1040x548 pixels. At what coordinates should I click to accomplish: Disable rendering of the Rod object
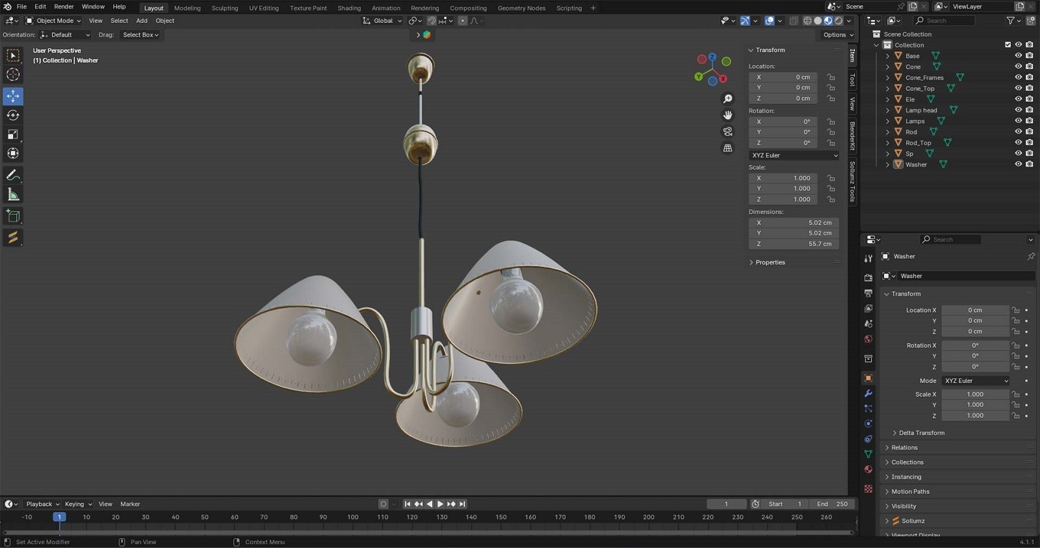click(x=1030, y=132)
